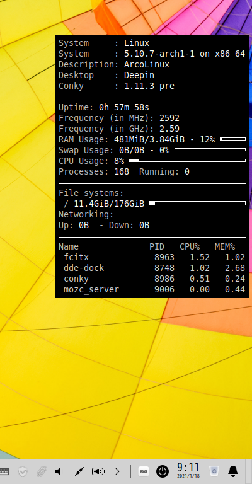Click the fcitx process row
252x484 pixels.
tap(152, 257)
